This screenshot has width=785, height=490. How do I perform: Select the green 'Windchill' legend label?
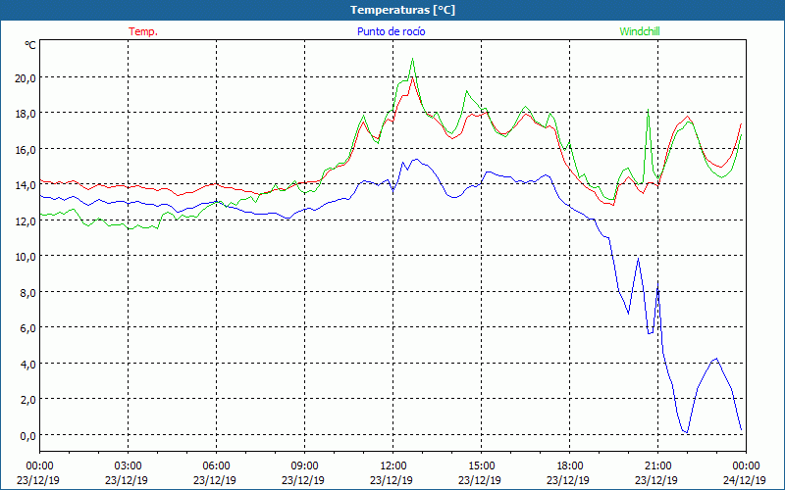(640, 31)
